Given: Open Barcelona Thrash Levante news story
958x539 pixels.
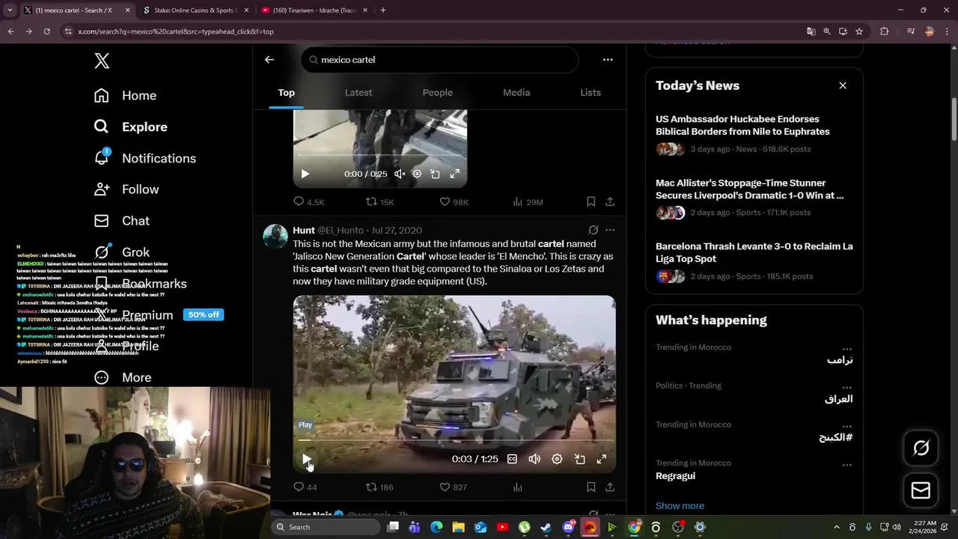Looking at the screenshot, I should tap(754, 261).
